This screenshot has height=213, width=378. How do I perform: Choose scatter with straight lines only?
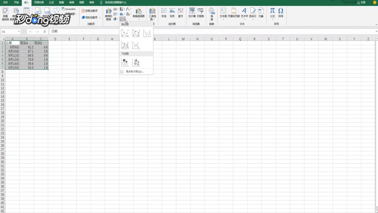[136, 45]
